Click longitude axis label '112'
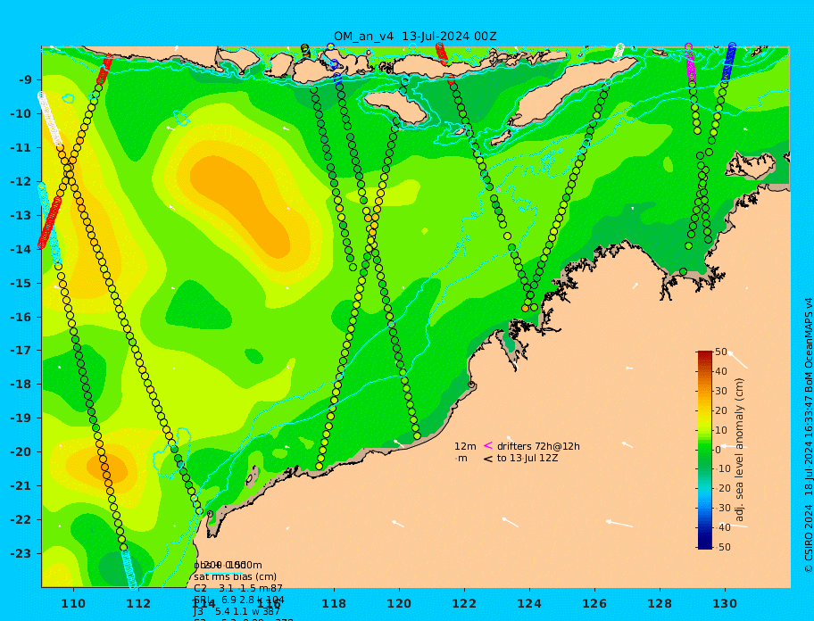The height and width of the screenshot is (621, 814). click(x=139, y=604)
